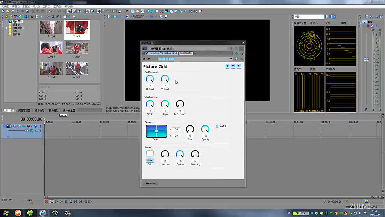385x217 pixels.
Task: Enable the Stretch checkbox
Action: click(x=217, y=126)
